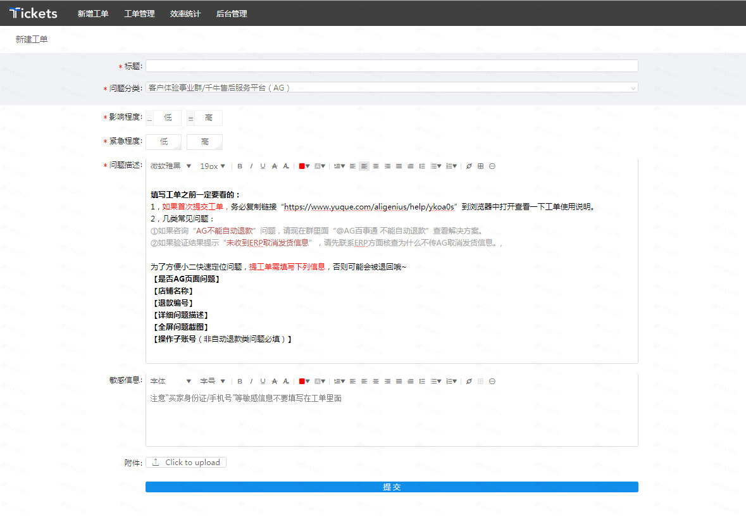Focus the 标题 input field

pos(392,66)
